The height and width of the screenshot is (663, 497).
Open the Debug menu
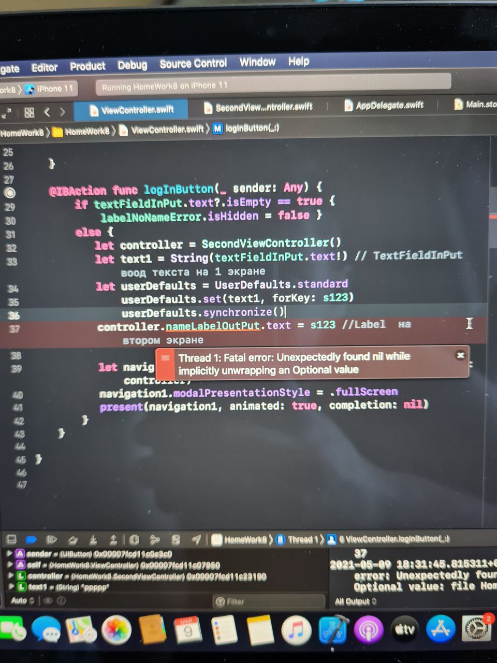click(x=132, y=65)
